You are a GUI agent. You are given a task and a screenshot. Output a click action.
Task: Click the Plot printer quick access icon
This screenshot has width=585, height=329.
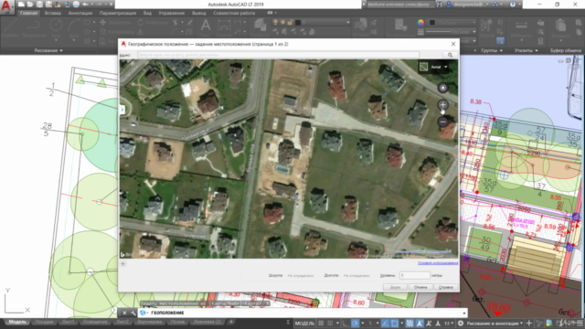76,5
